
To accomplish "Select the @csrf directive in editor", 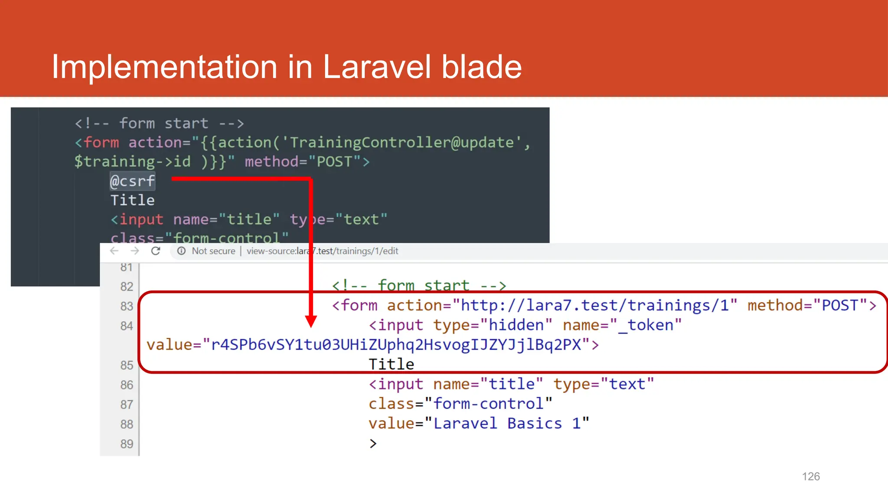I will pyautogui.click(x=132, y=181).
